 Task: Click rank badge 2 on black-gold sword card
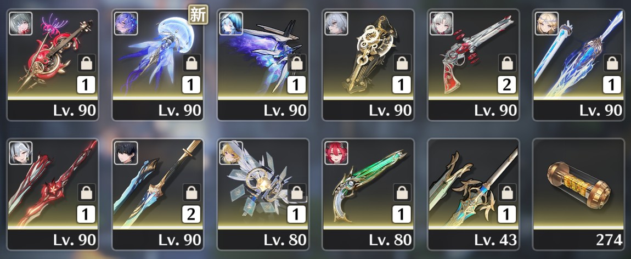[191, 215]
